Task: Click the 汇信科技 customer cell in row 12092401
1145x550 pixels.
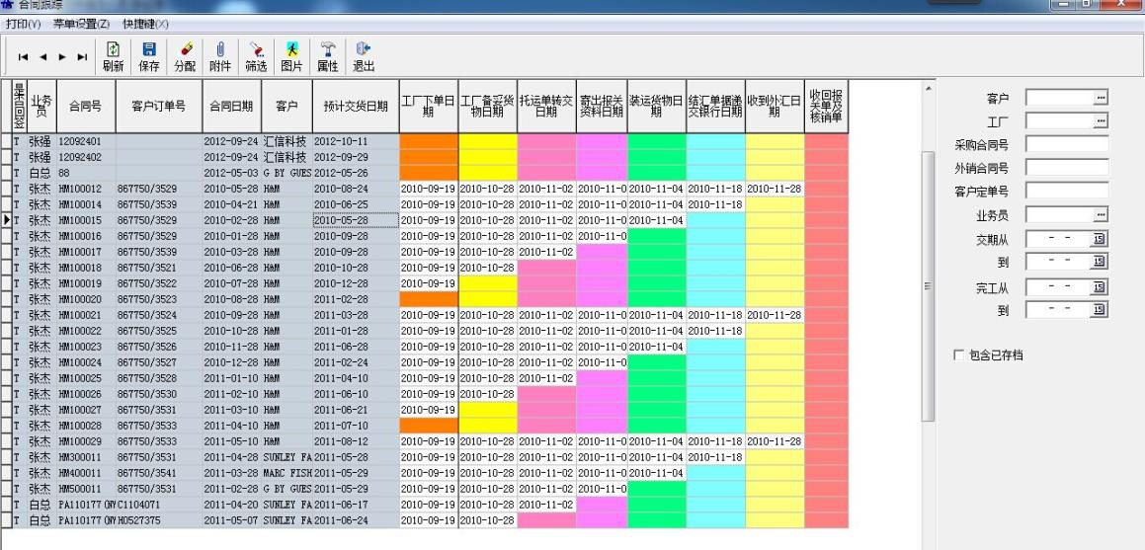Action: [286, 141]
